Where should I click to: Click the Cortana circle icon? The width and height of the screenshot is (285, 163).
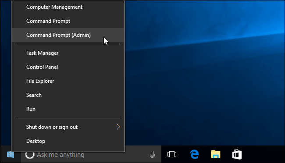(x=30, y=155)
